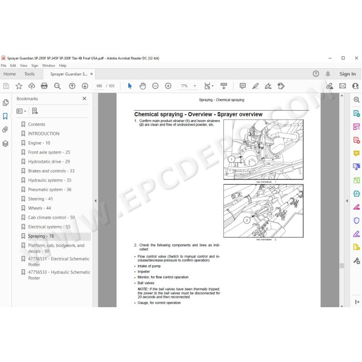Go to previous page arrow
The height and width of the screenshot is (362, 362).
(72, 86)
